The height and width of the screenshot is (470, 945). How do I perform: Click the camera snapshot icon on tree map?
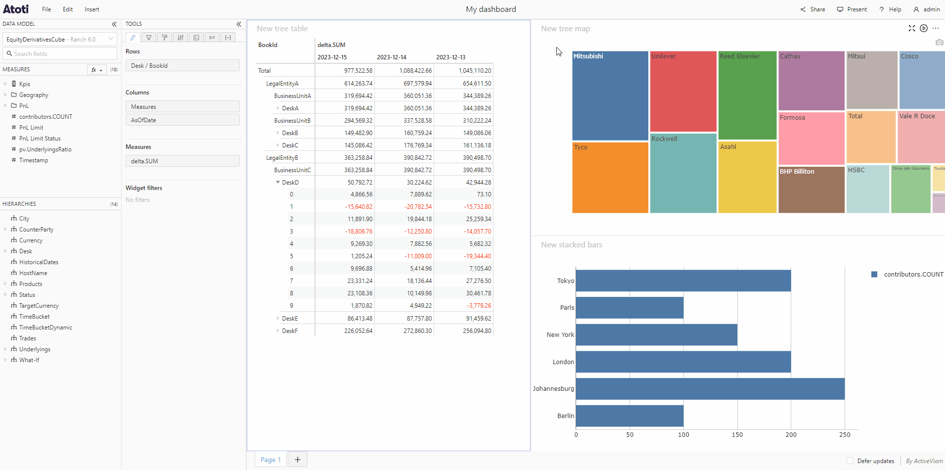click(x=940, y=43)
